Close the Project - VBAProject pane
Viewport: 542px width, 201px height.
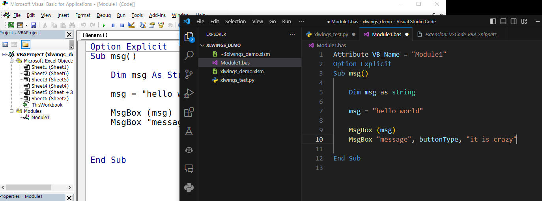[69, 35]
